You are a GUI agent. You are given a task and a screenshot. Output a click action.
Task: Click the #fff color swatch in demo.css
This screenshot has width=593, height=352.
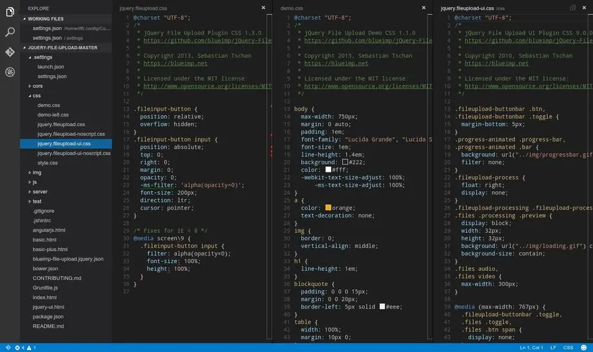point(328,170)
